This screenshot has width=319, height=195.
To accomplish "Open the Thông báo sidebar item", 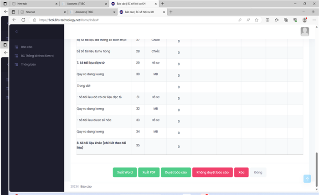I will [25, 64].
